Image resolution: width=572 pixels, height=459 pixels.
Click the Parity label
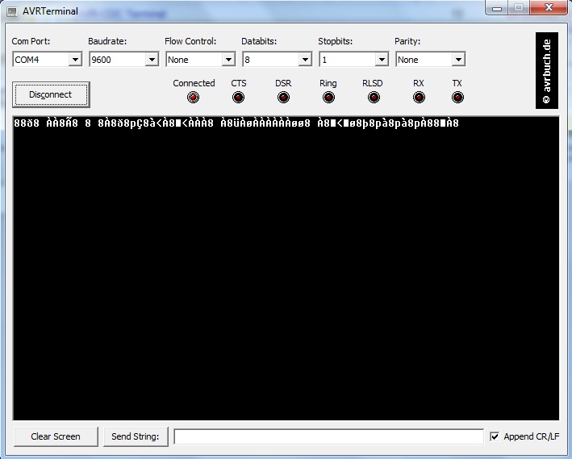coord(407,41)
